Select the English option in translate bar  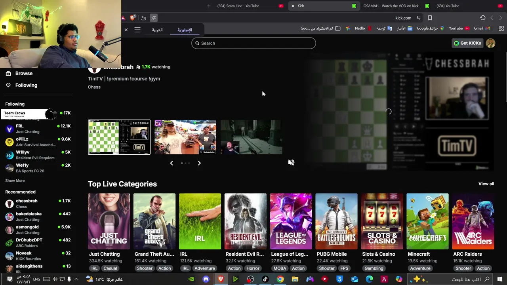click(x=185, y=30)
